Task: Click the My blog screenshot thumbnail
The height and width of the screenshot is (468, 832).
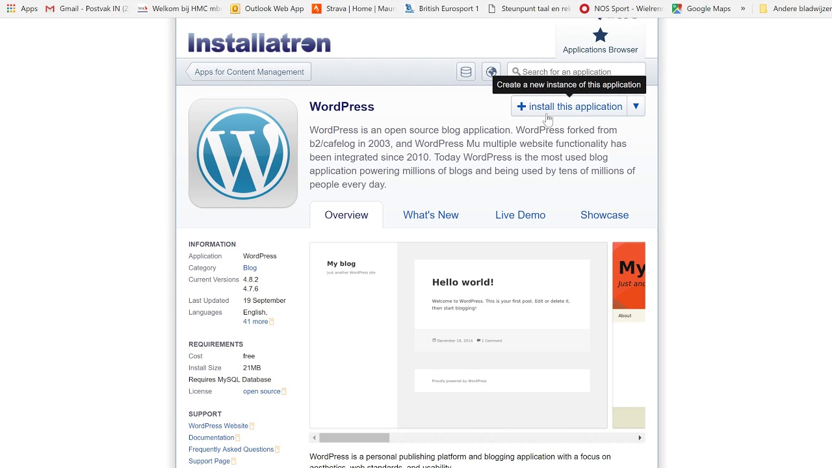Action: (x=458, y=335)
